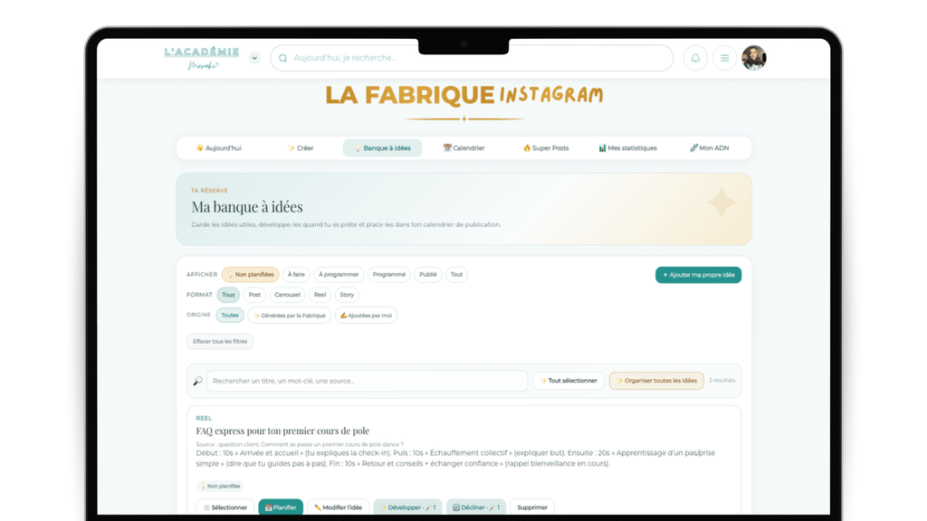The height and width of the screenshot is (521, 927).
Task: Select Toutes origin filter
Action: pyautogui.click(x=230, y=316)
